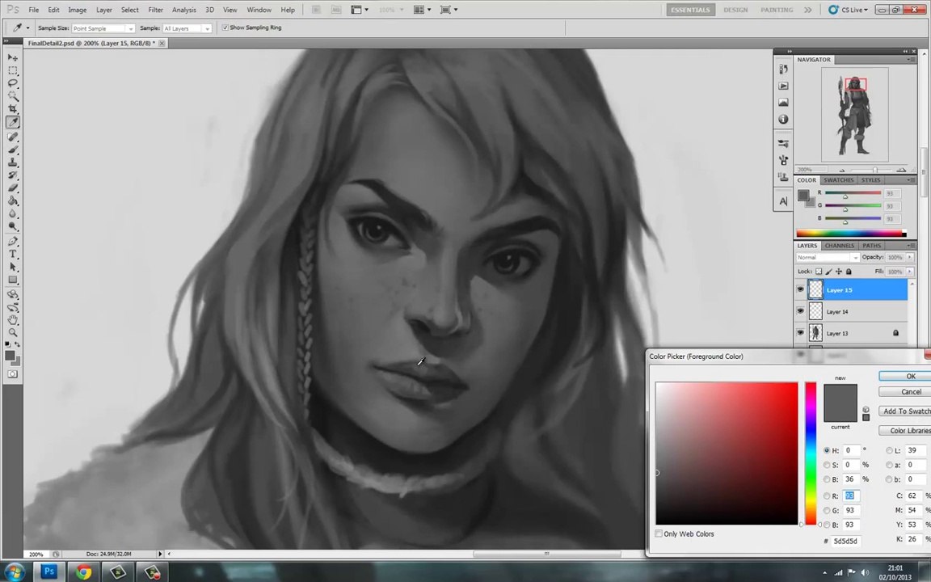Expand the layer Opacity slider arrow
The width and height of the screenshot is (931, 582).
tap(910, 257)
